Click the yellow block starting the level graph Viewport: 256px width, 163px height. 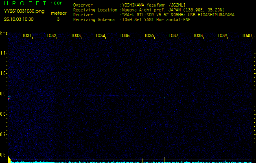(9, 160)
